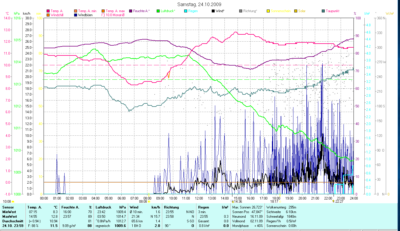Click the Temp. A. pink legend square
400x231 pixels.
point(48,11)
